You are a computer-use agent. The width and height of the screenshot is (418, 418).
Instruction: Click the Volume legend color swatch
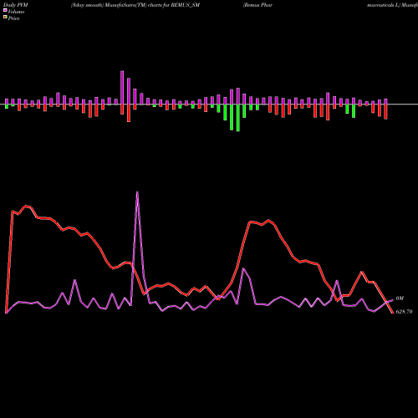(x=5, y=10)
